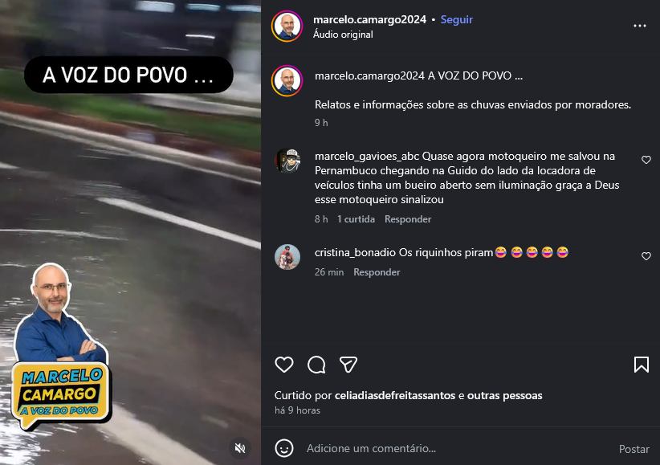Share the post via paper plane icon
Viewport: 660px width, 465px height.
tap(348, 365)
